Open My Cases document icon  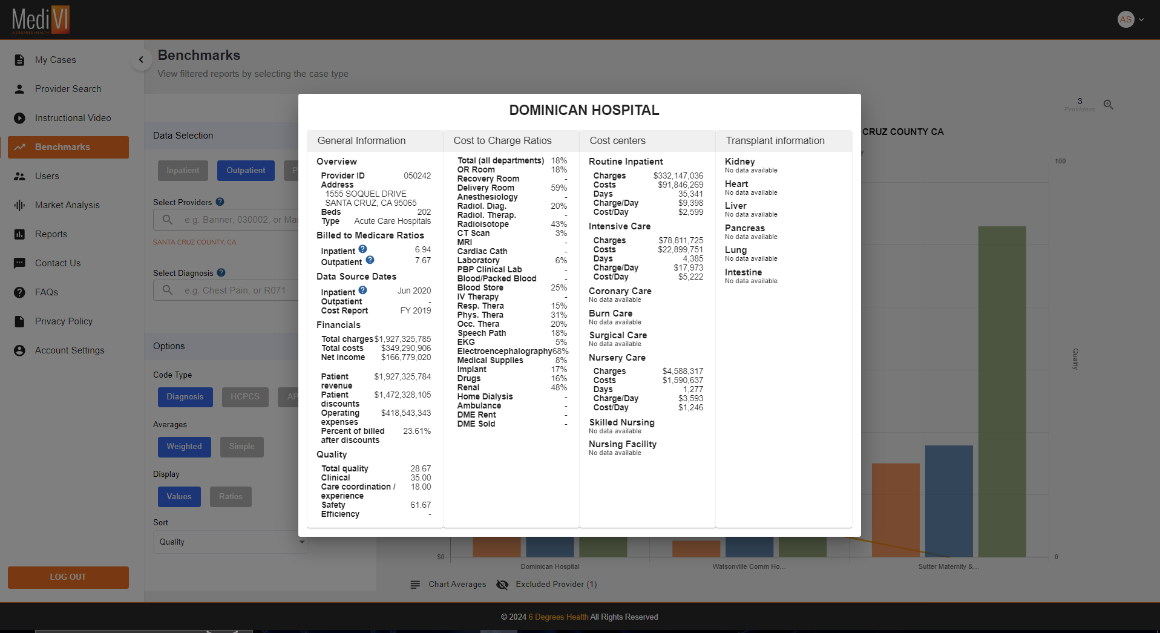click(19, 60)
